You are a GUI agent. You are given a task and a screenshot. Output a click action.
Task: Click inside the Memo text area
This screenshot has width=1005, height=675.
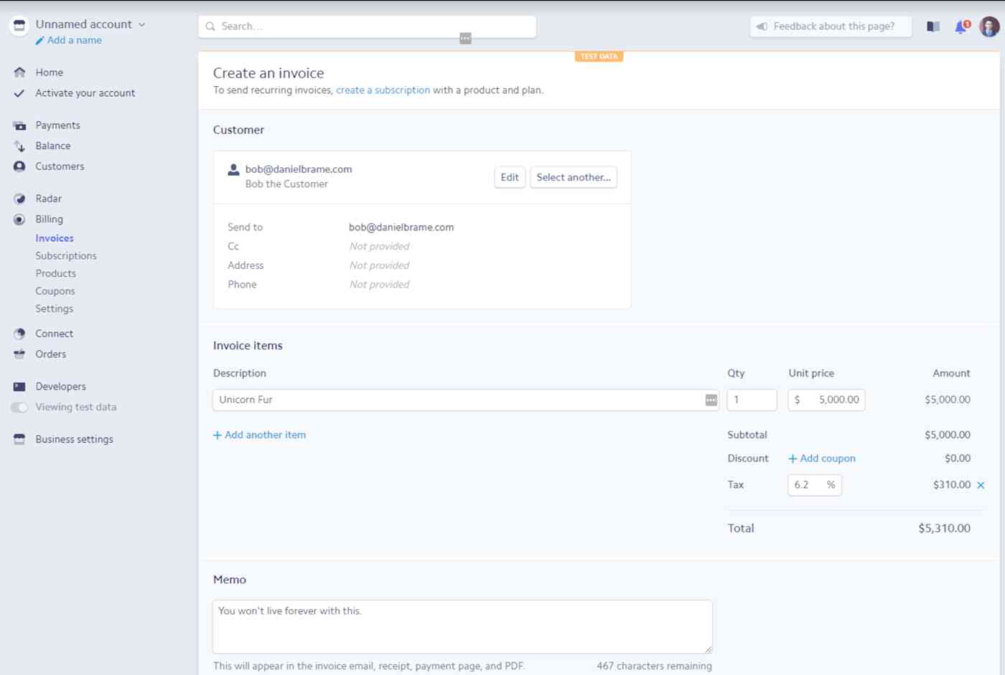point(462,626)
